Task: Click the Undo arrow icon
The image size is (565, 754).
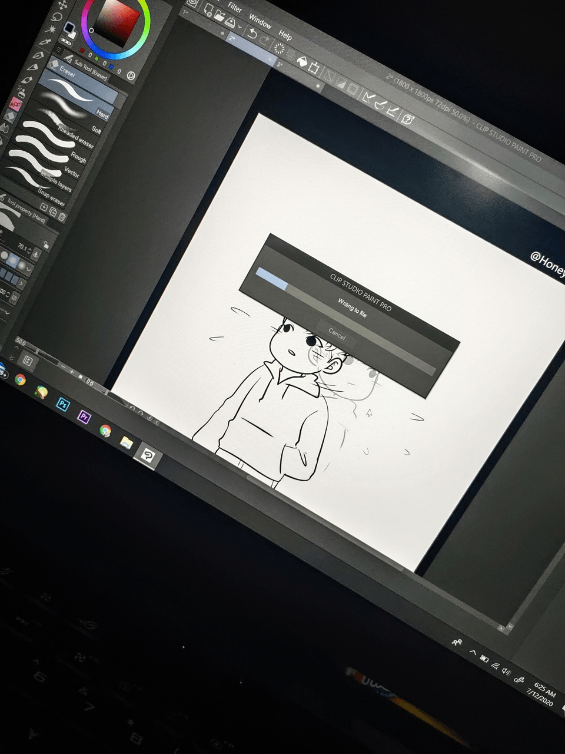Action: click(253, 34)
